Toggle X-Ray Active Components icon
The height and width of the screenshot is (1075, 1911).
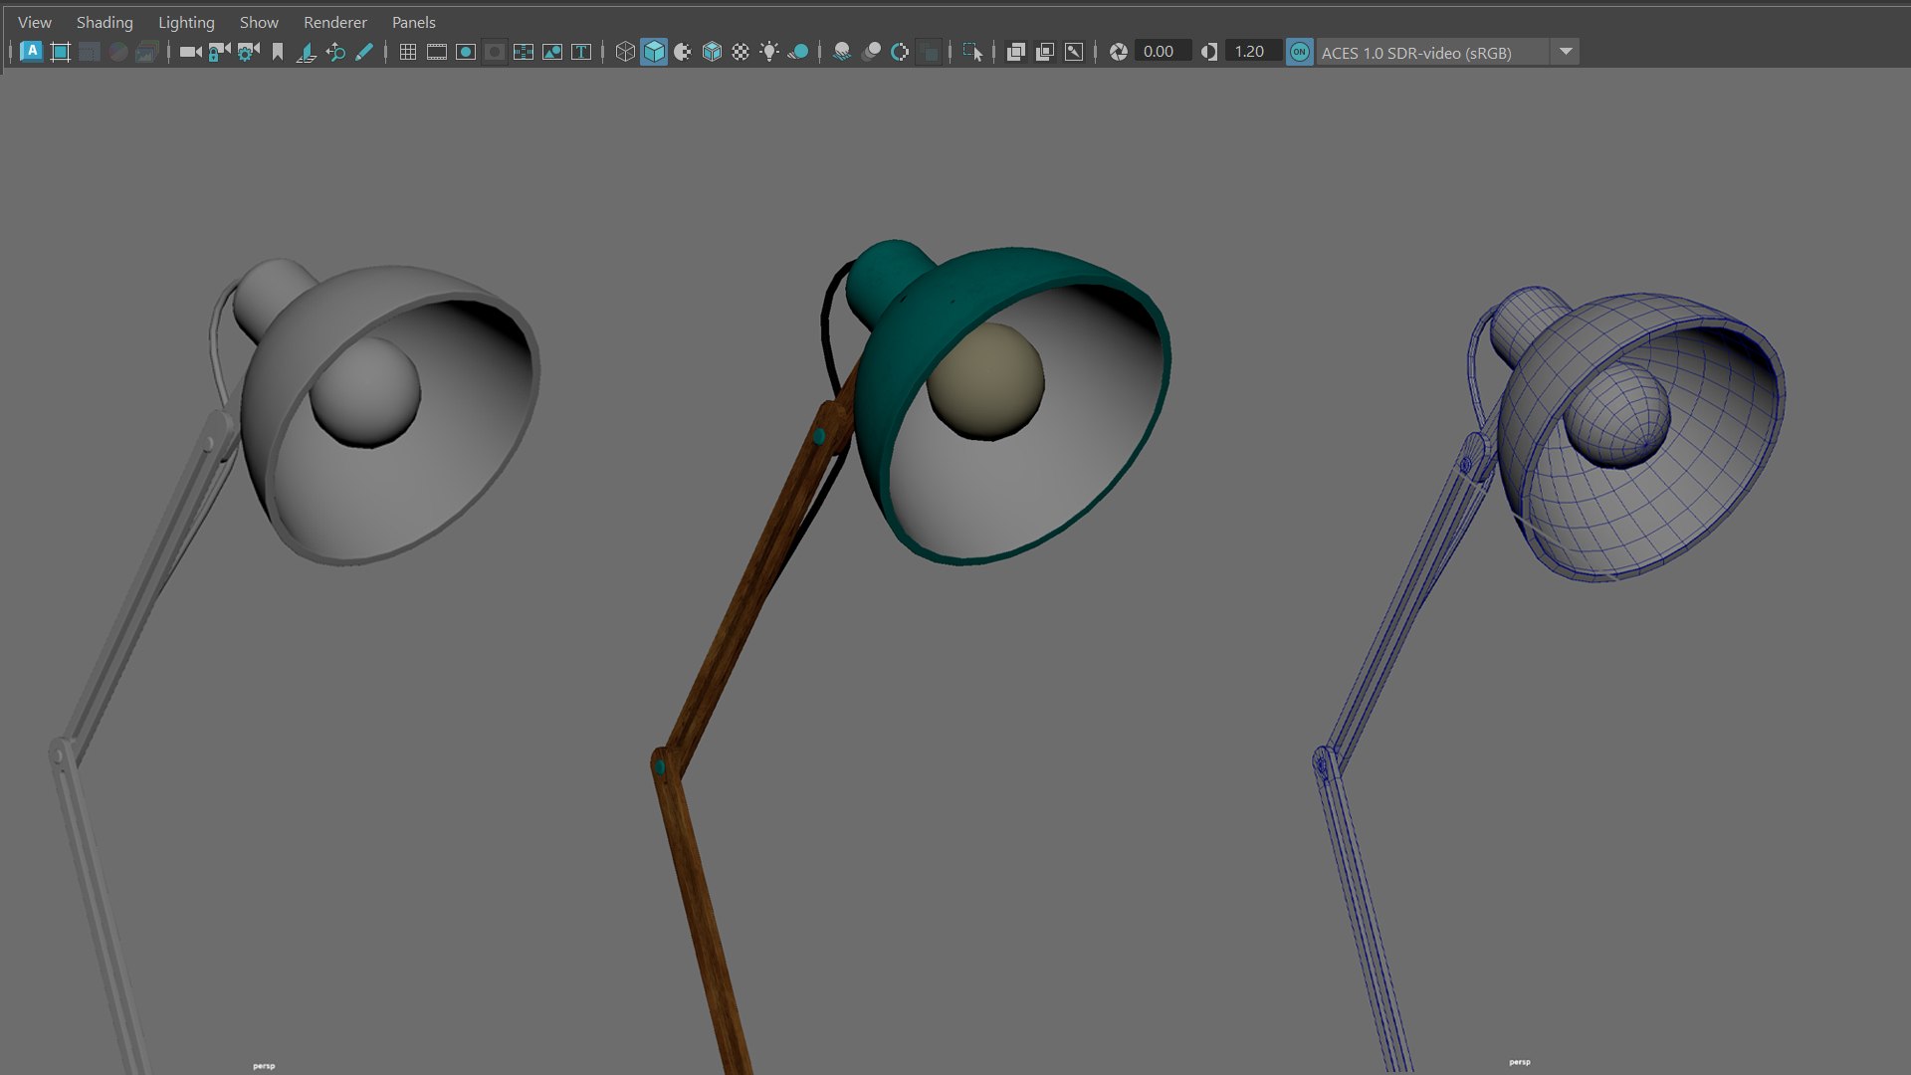click(x=1044, y=52)
